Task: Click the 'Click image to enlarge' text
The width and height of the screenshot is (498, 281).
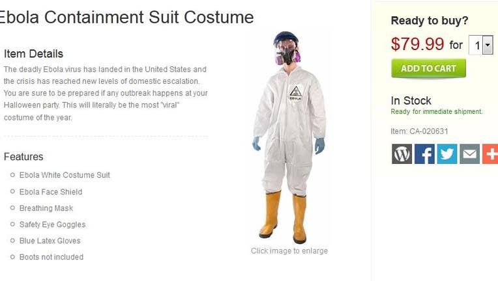Action: 289,251
